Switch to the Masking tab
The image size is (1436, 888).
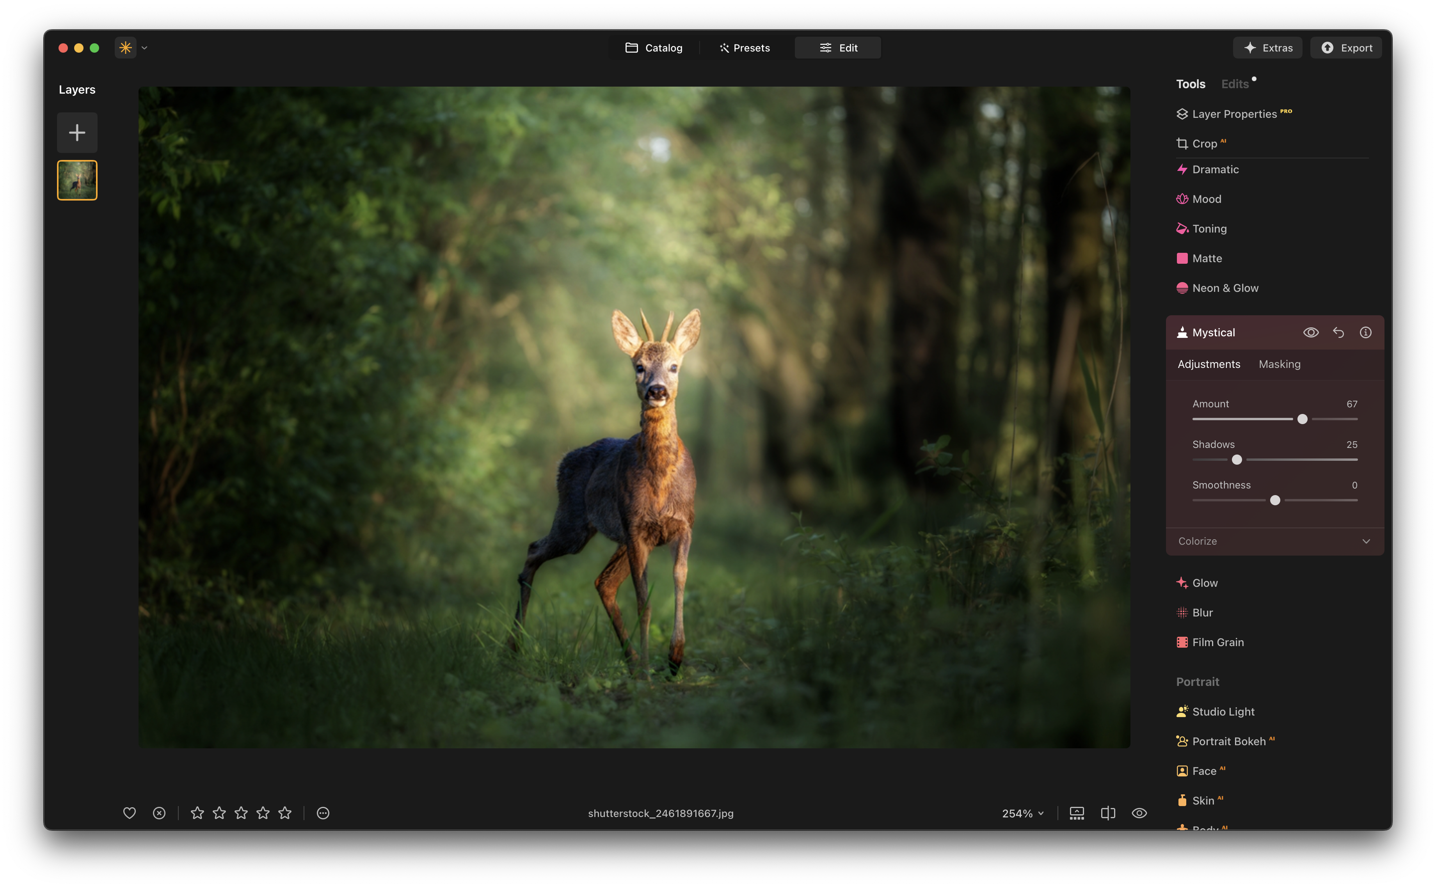pos(1280,364)
